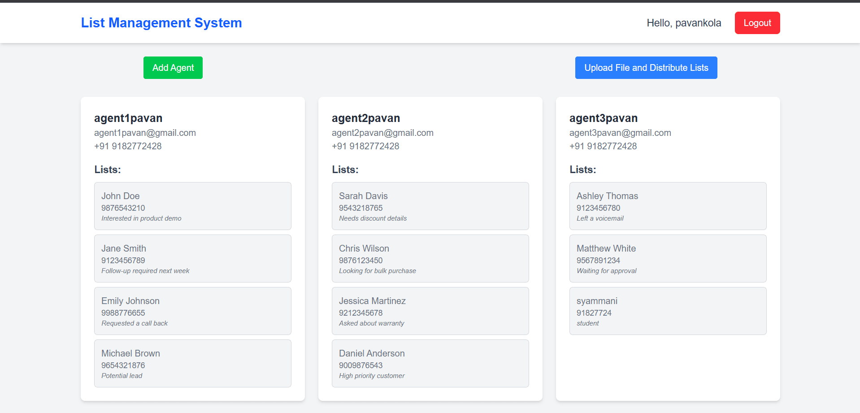Choose the Michael Brown potential lead card
The height and width of the screenshot is (413, 860).
click(x=192, y=363)
